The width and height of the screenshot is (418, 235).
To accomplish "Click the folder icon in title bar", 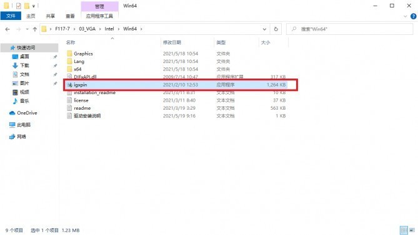I will point(6,6).
